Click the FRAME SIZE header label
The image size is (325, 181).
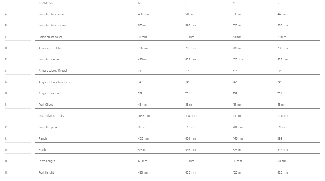47,3
